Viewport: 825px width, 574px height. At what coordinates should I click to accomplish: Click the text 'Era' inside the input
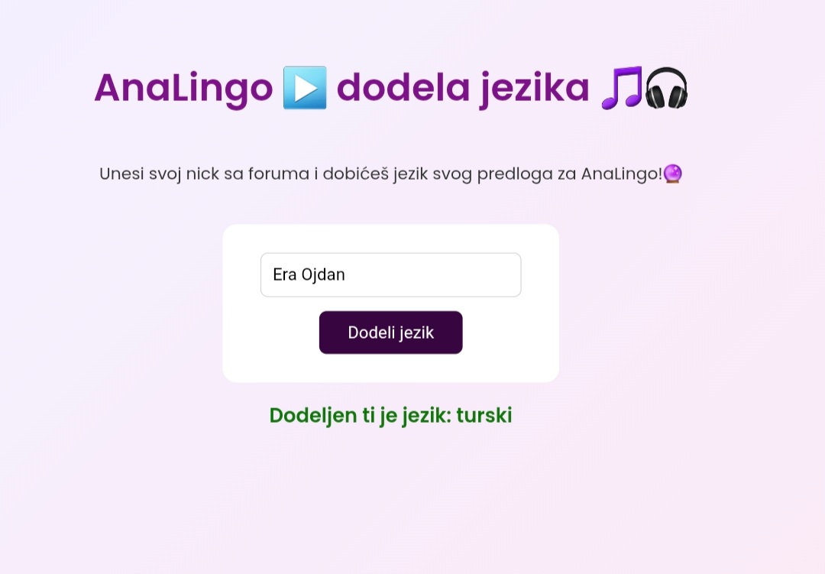pos(285,275)
